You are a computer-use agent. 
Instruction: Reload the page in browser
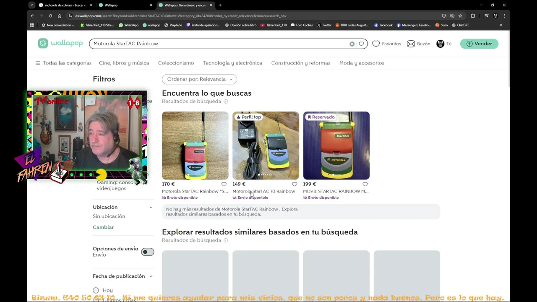50,16
